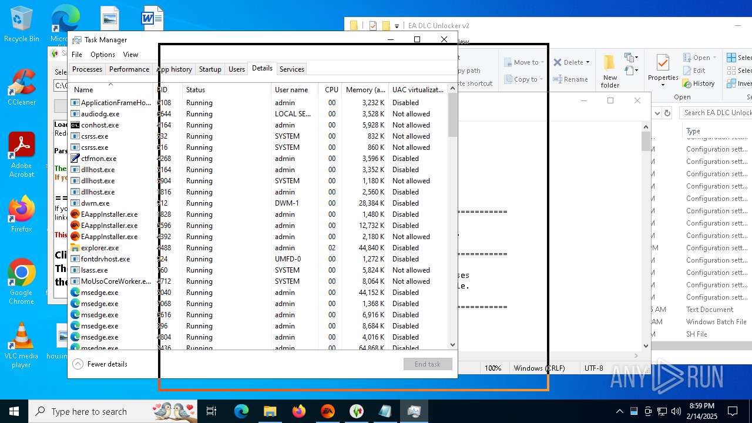This screenshot has height=423, width=752.
Task: Click the volume icon in system tray
Action: tap(676, 411)
